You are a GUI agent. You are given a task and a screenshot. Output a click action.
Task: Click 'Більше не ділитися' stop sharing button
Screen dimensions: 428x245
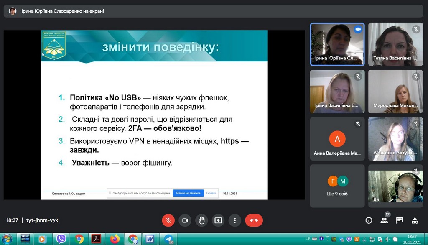(188, 193)
